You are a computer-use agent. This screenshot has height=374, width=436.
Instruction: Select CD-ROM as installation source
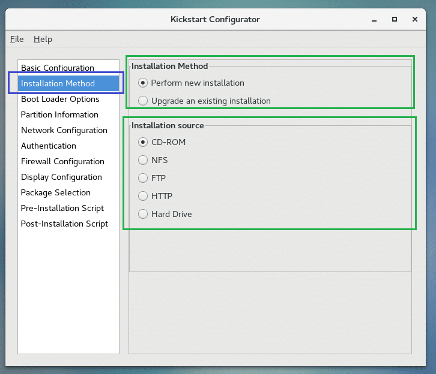tap(143, 142)
